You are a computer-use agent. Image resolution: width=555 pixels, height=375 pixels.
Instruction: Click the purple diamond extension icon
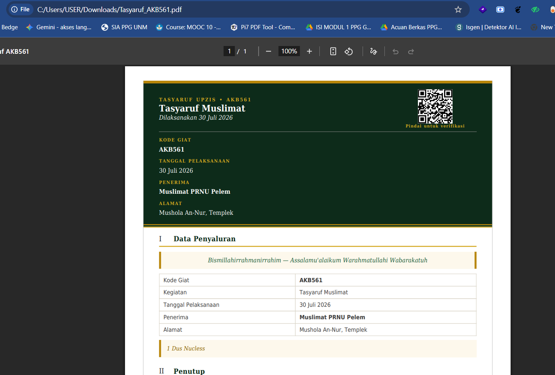click(x=483, y=9)
